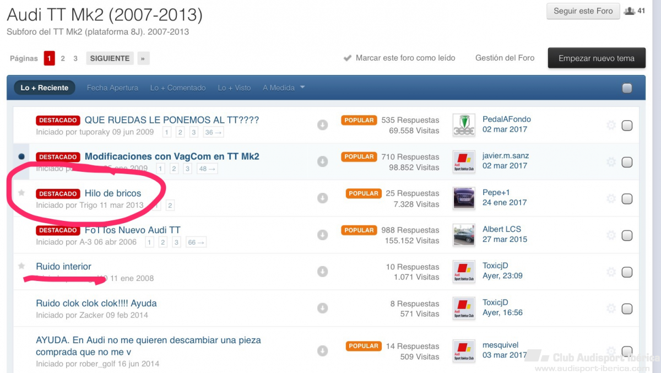Go to page 2 of the forum

63,58
